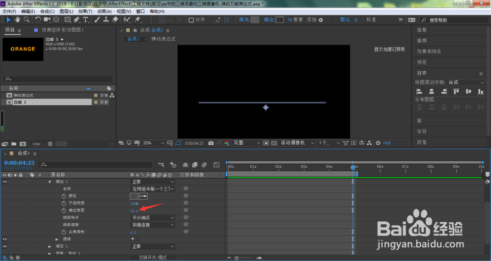Select the Eraser tool
Viewport: 491px width, 261px height.
pos(115,20)
